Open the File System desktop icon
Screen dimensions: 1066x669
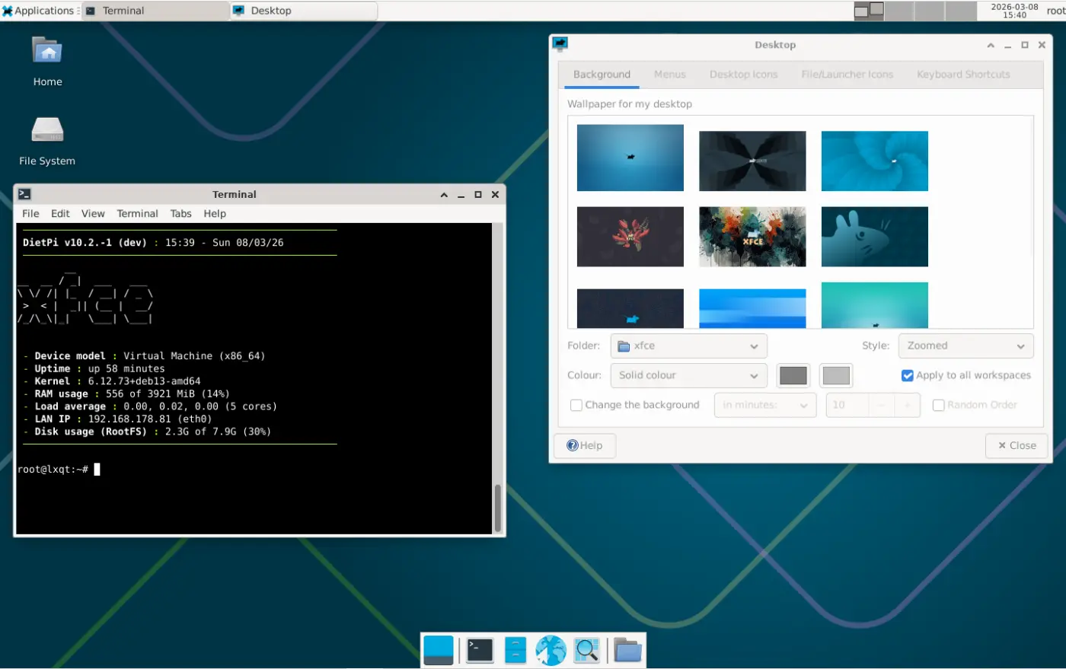[x=47, y=131]
